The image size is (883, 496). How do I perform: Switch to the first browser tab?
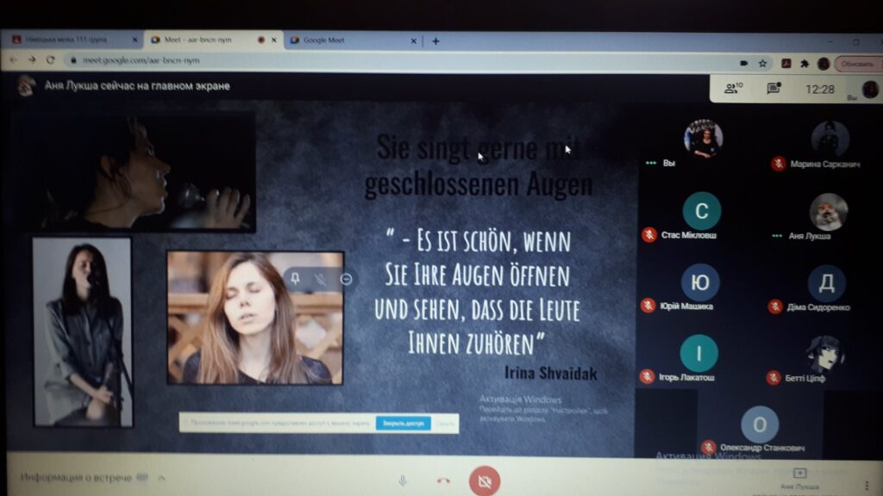tap(73, 40)
